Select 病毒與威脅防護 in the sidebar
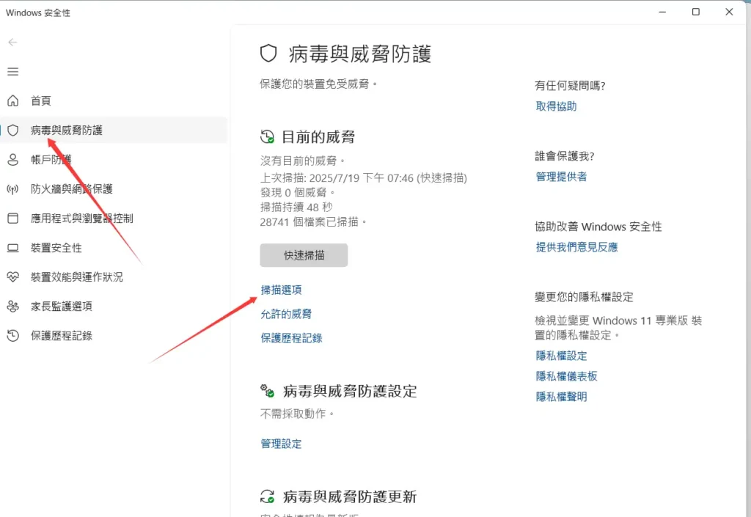The width and height of the screenshot is (751, 517). [114, 131]
